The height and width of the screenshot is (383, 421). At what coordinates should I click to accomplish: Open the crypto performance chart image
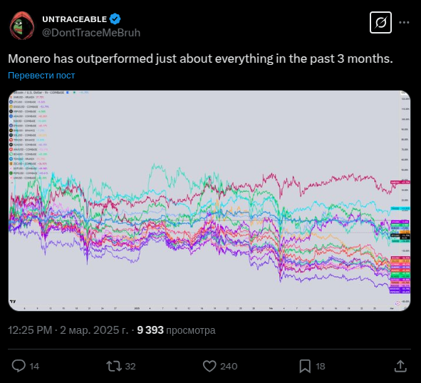click(x=209, y=200)
